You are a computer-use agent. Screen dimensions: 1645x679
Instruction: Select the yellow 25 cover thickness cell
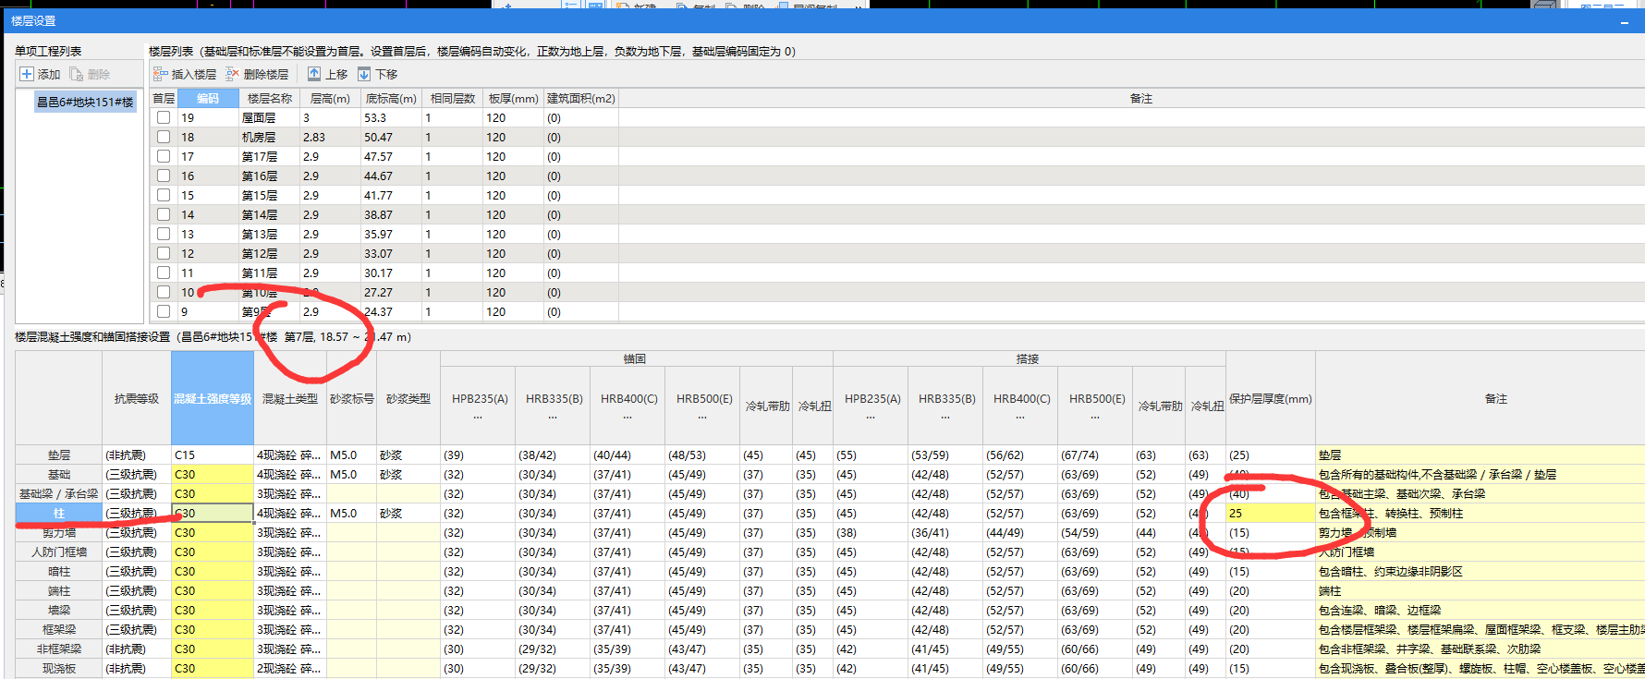pyautogui.click(x=1271, y=513)
